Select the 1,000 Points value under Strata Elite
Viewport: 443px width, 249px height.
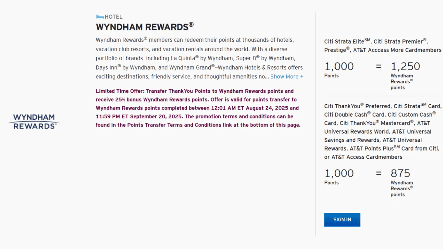point(339,67)
